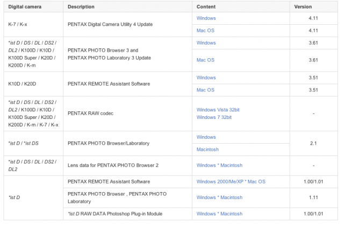Select the Description column header
The image size is (344, 226).
81,7
